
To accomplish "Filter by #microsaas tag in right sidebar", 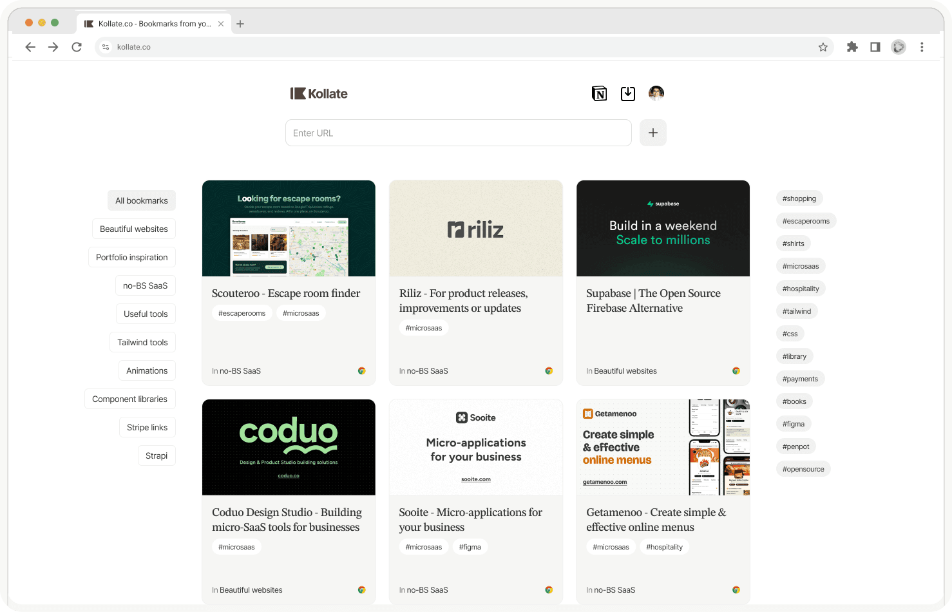I will (801, 266).
